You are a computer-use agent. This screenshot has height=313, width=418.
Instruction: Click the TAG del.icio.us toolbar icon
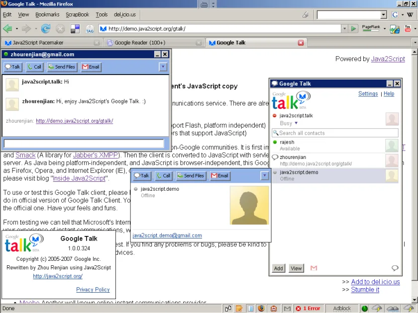[90, 29]
